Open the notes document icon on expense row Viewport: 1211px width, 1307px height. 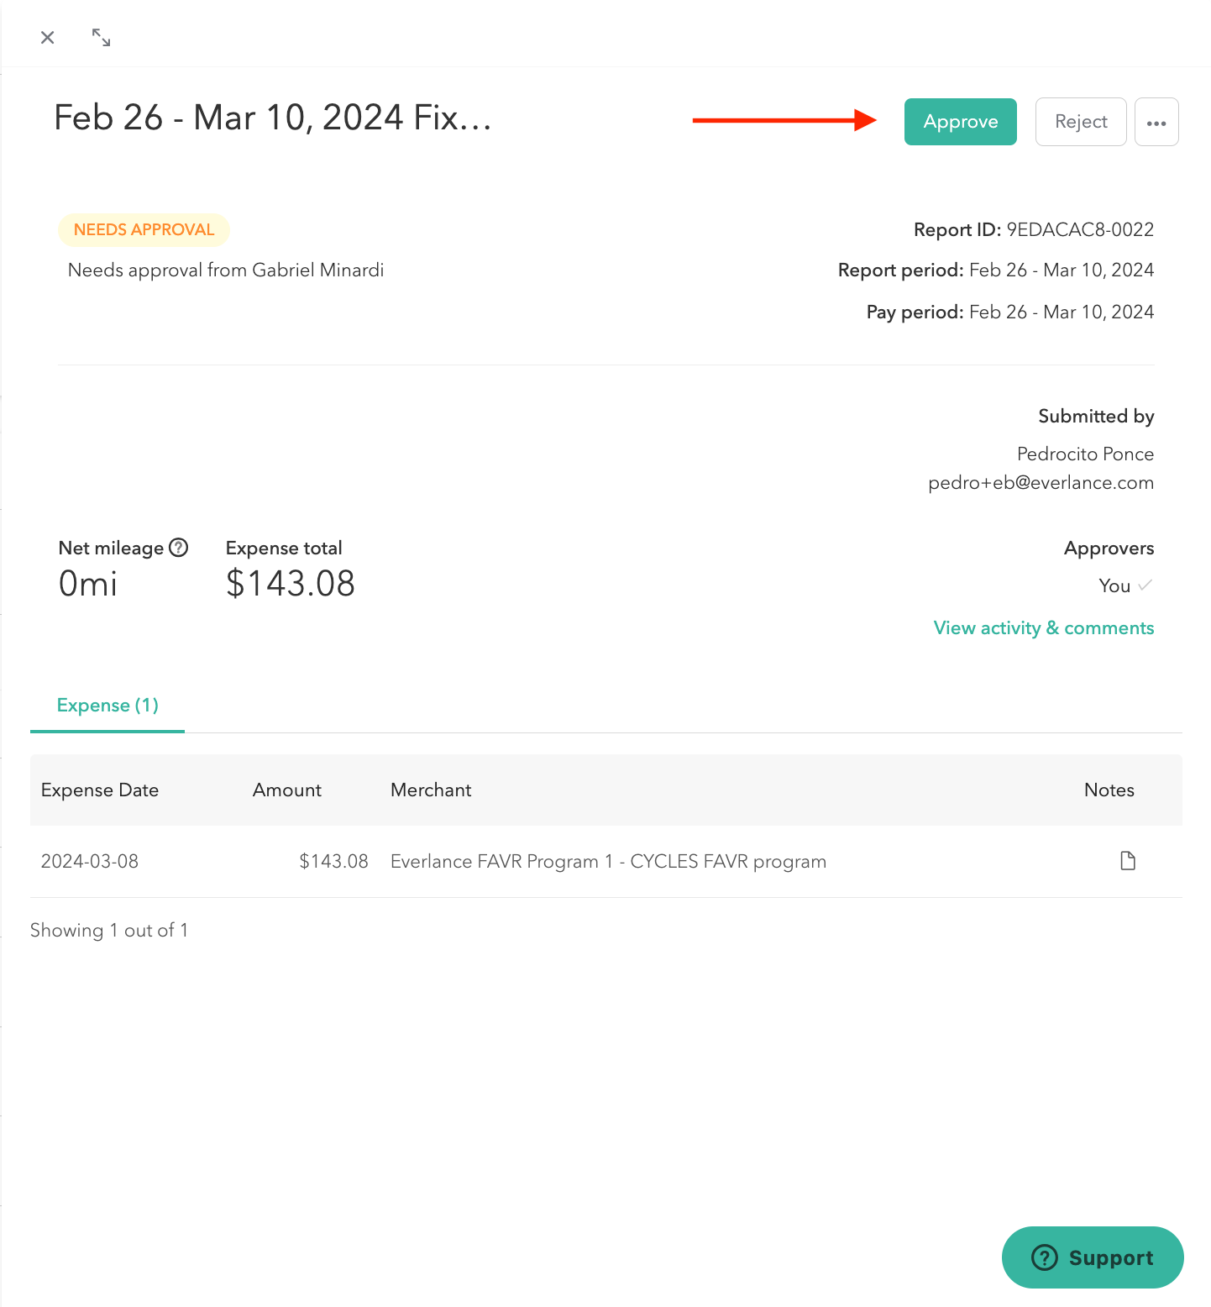(x=1127, y=860)
